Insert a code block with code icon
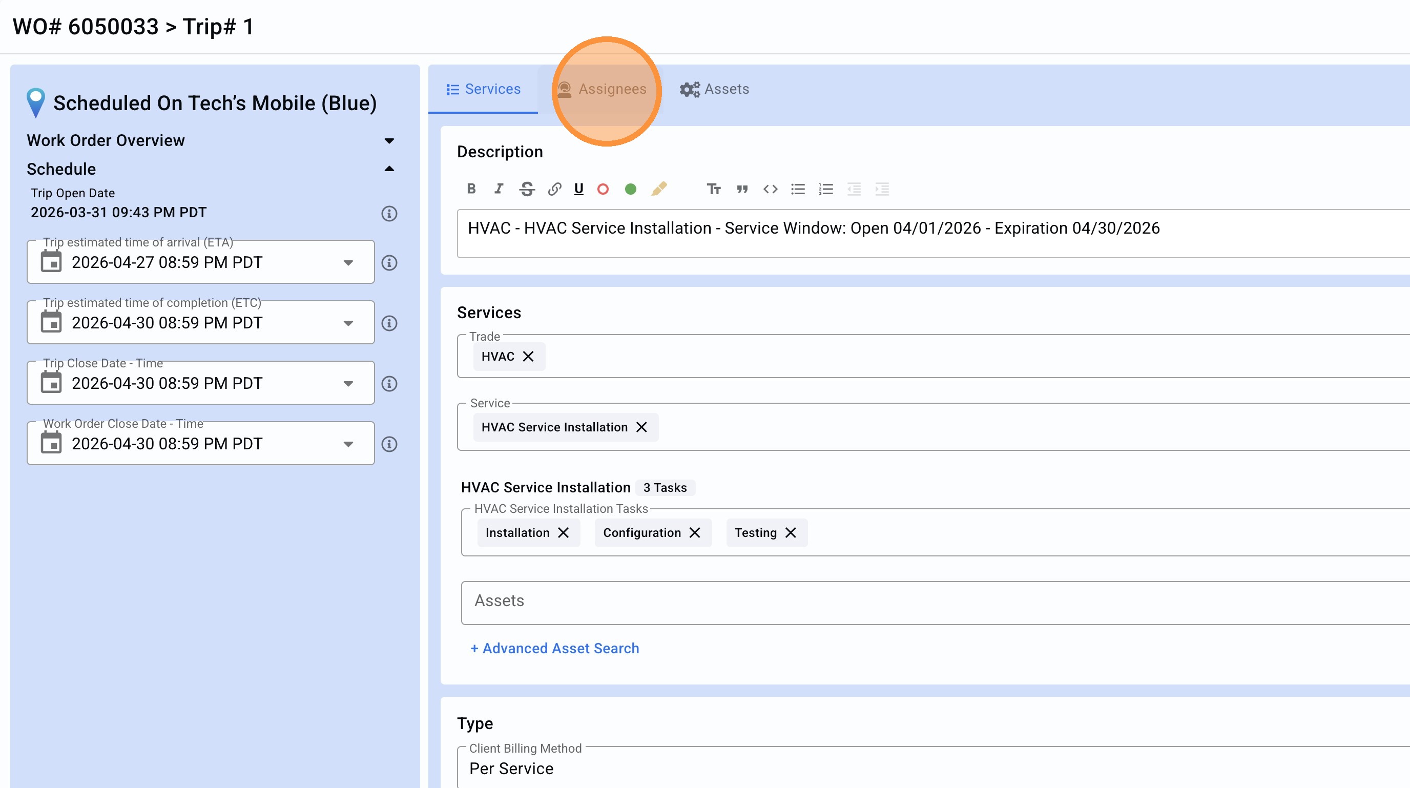This screenshot has height=788, width=1410. [x=770, y=189]
